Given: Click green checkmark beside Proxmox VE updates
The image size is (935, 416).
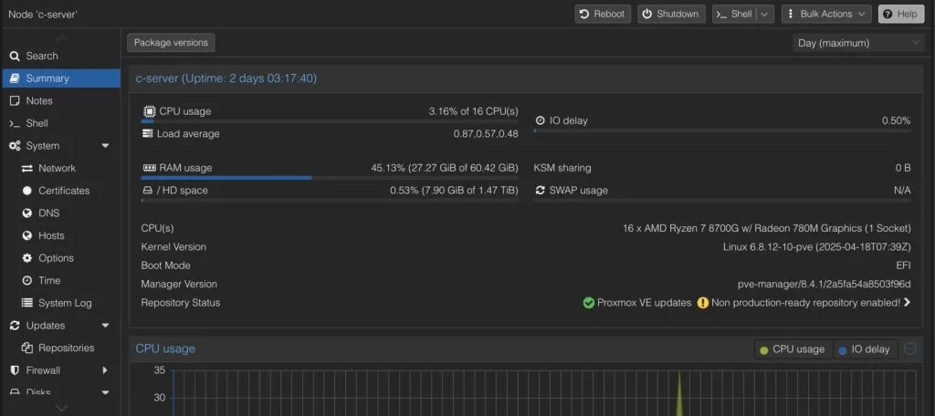Looking at the screenshot, I should pos(589,303).
